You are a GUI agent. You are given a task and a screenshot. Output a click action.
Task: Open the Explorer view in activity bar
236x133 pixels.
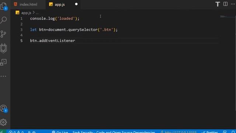(4, 6)
